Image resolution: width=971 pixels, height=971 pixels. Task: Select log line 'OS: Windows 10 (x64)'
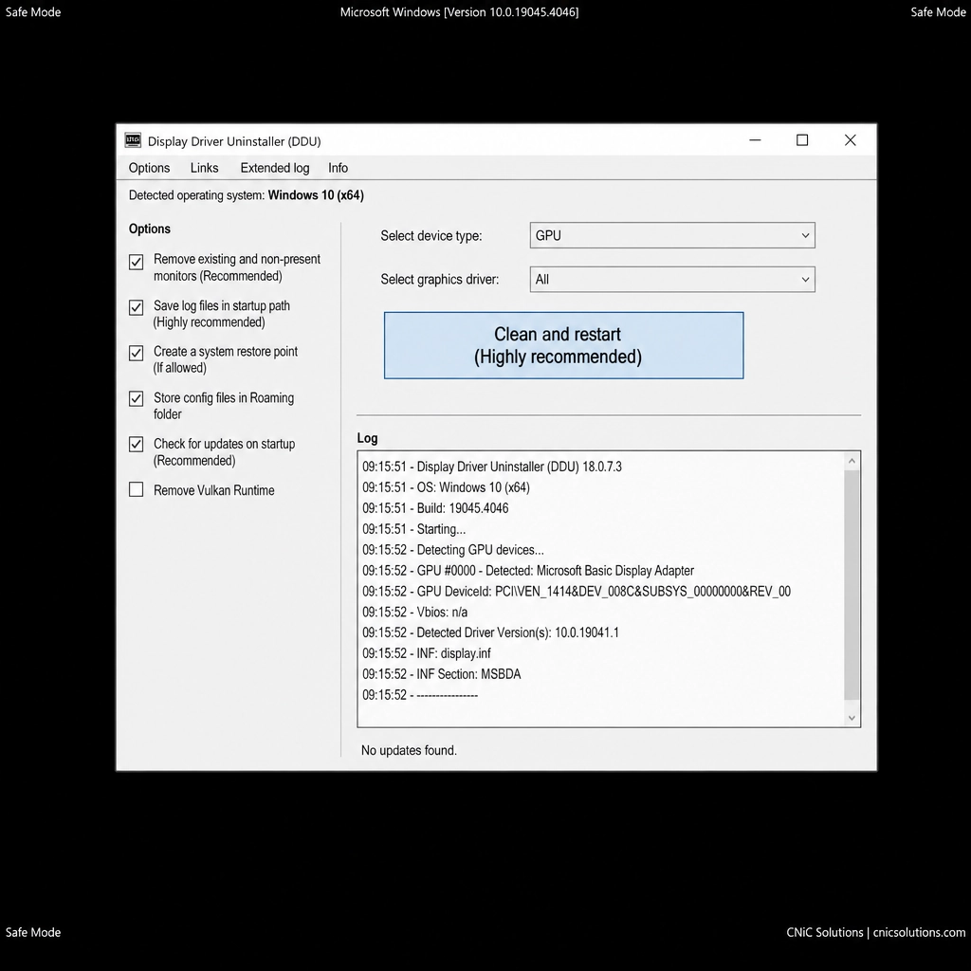tap(446, 487)
